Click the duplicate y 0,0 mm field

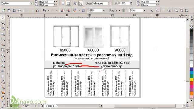[x=148, y=5]
